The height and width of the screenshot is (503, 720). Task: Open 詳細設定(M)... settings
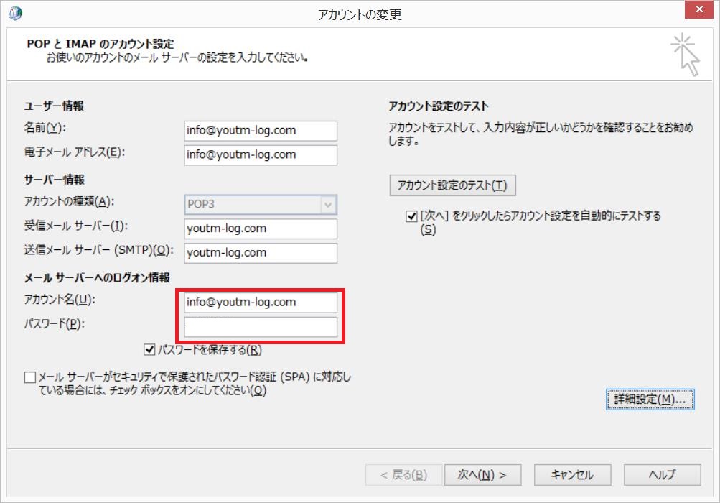point(650,399)
